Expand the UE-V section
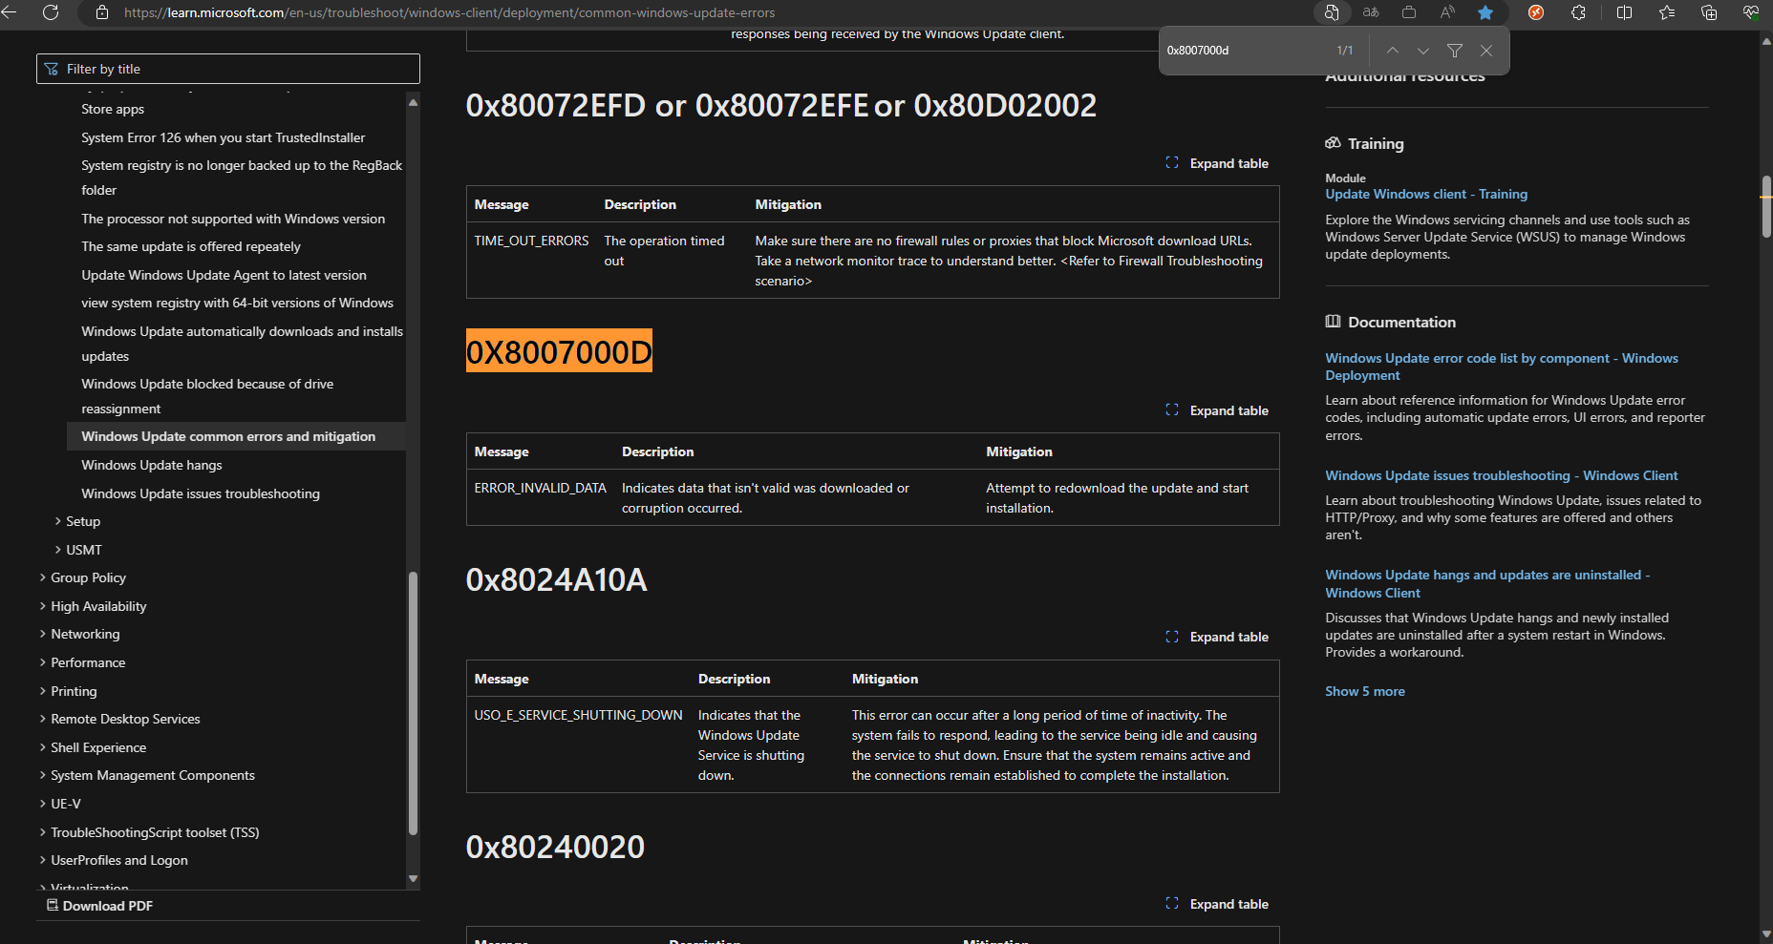 60,804
